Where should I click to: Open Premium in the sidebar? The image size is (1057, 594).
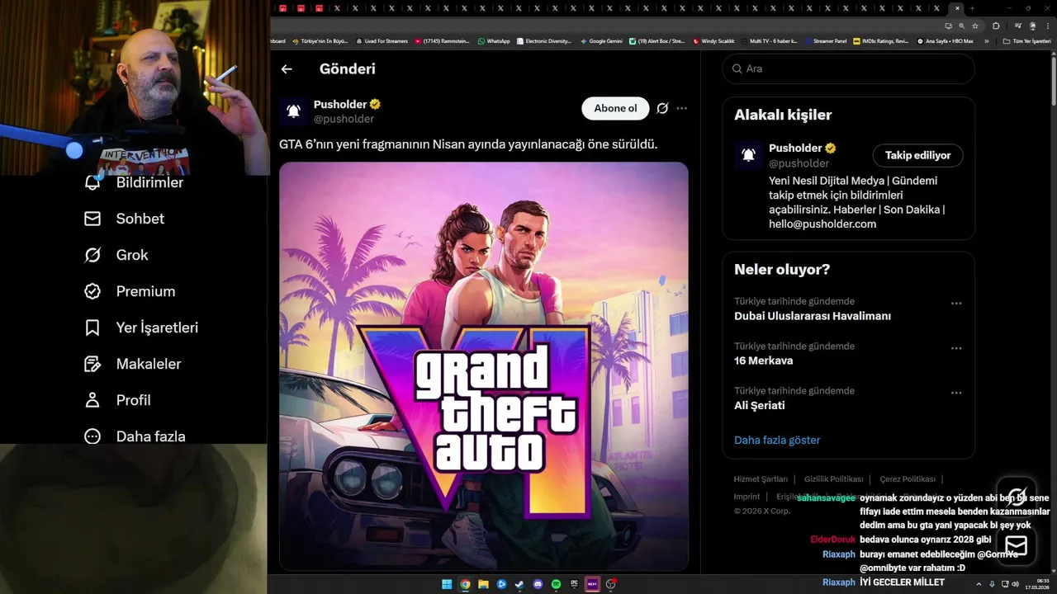pos(130,291)
